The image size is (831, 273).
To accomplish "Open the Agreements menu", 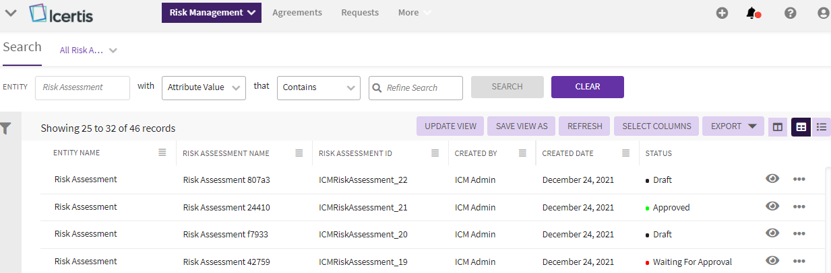I will point(297,13).
